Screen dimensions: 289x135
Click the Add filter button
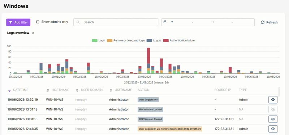tap(18, 22)
